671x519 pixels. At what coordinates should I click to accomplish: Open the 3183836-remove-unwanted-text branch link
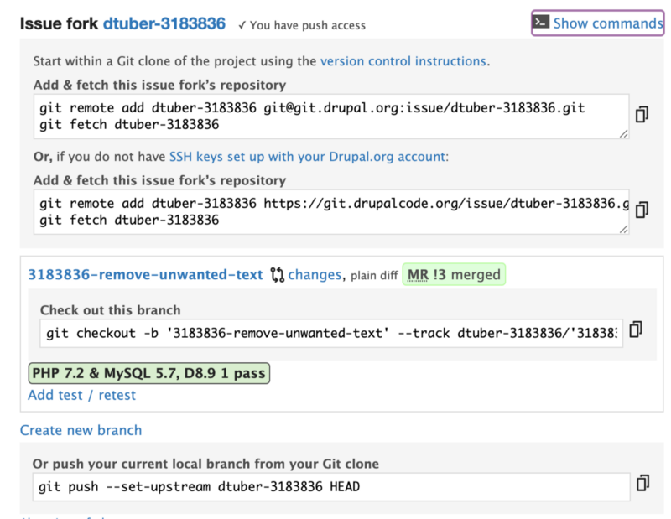[x=145, y=274]
